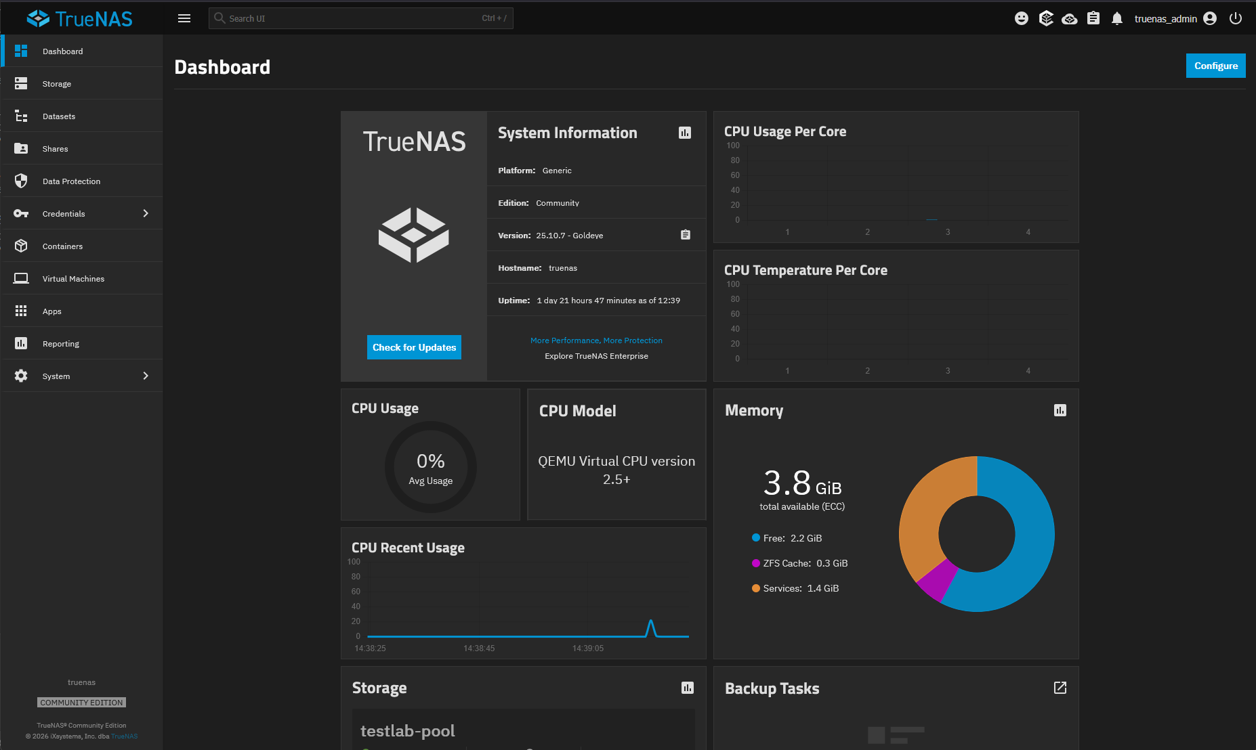Open Datasets menu item

(x=81, y=116)
